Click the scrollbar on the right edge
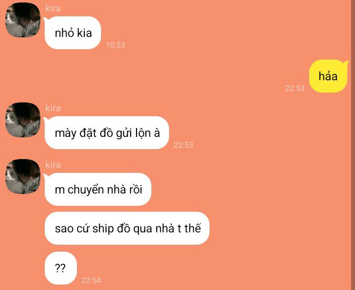Screen dimensions: 355x290 [353, 145]
